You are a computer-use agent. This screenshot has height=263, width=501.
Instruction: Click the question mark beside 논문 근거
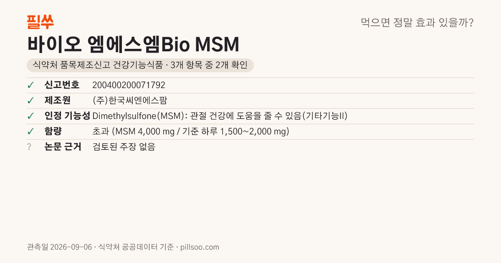point(29,147)
